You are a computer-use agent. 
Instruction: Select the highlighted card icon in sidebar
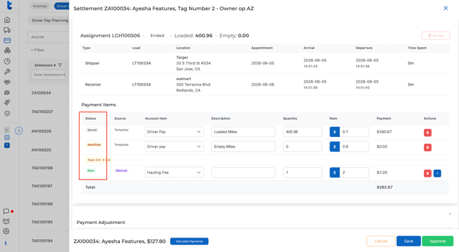tap(7, 40)
